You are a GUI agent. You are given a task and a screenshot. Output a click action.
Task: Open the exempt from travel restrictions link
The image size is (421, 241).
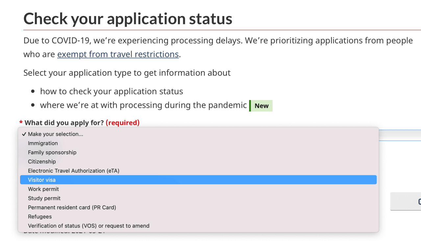[x=118, y=54]
